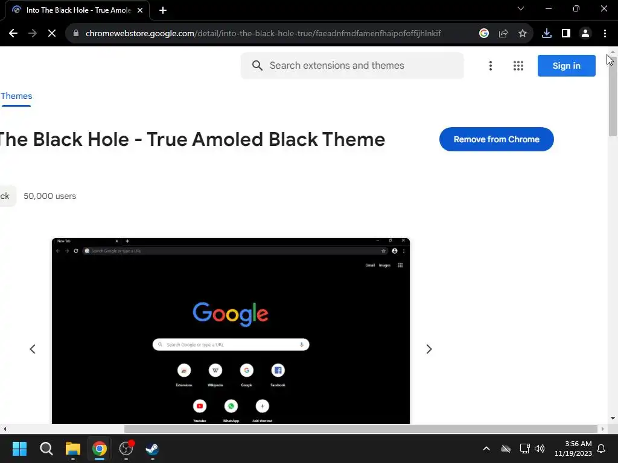The image size is (618, 463).
Task: Click the vertical scrollbar thumb
Action: click(x=613, y=96)
